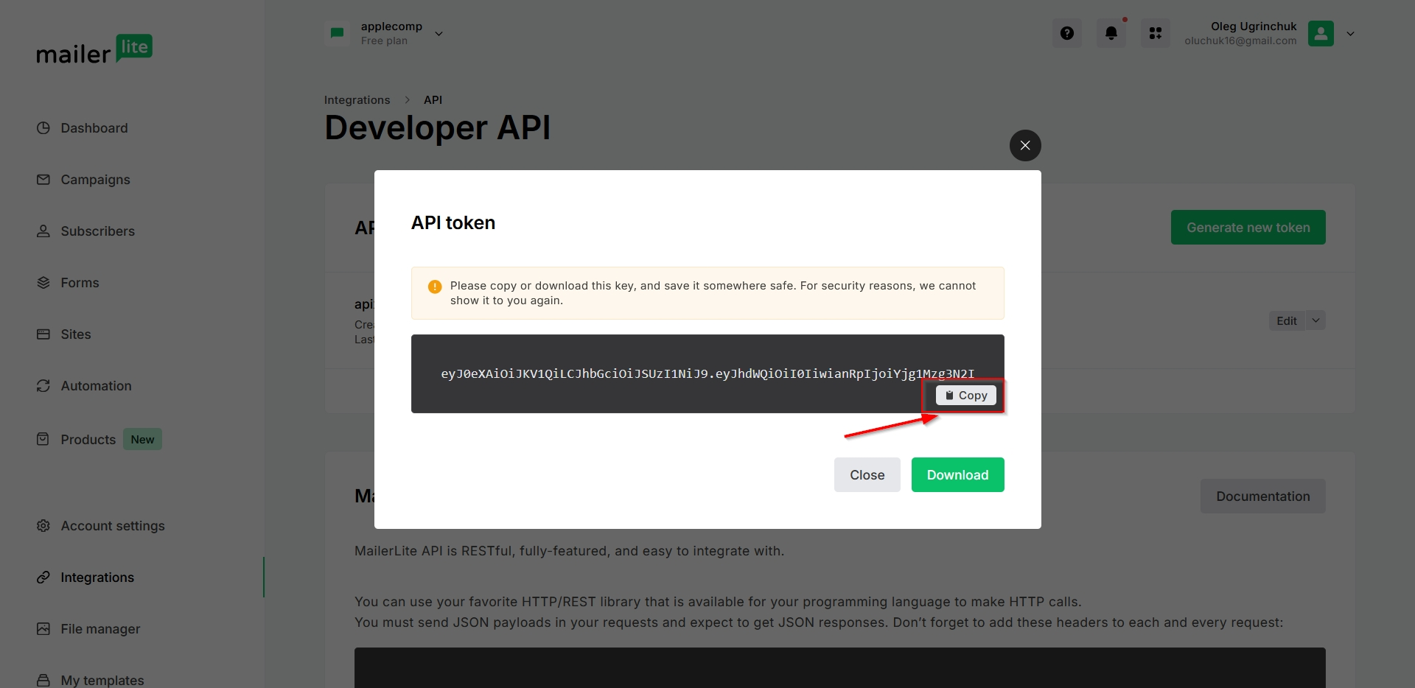This screenshot has height=688, width=1415.
Task: Click the MailerLite logo
Action: tap(94, 49)
